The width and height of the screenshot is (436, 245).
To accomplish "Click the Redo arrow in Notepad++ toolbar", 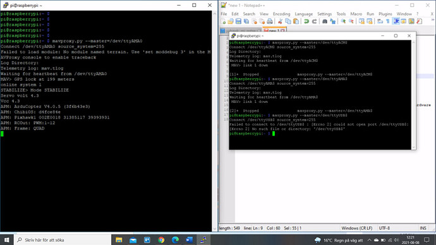I will tap(314, 21).
